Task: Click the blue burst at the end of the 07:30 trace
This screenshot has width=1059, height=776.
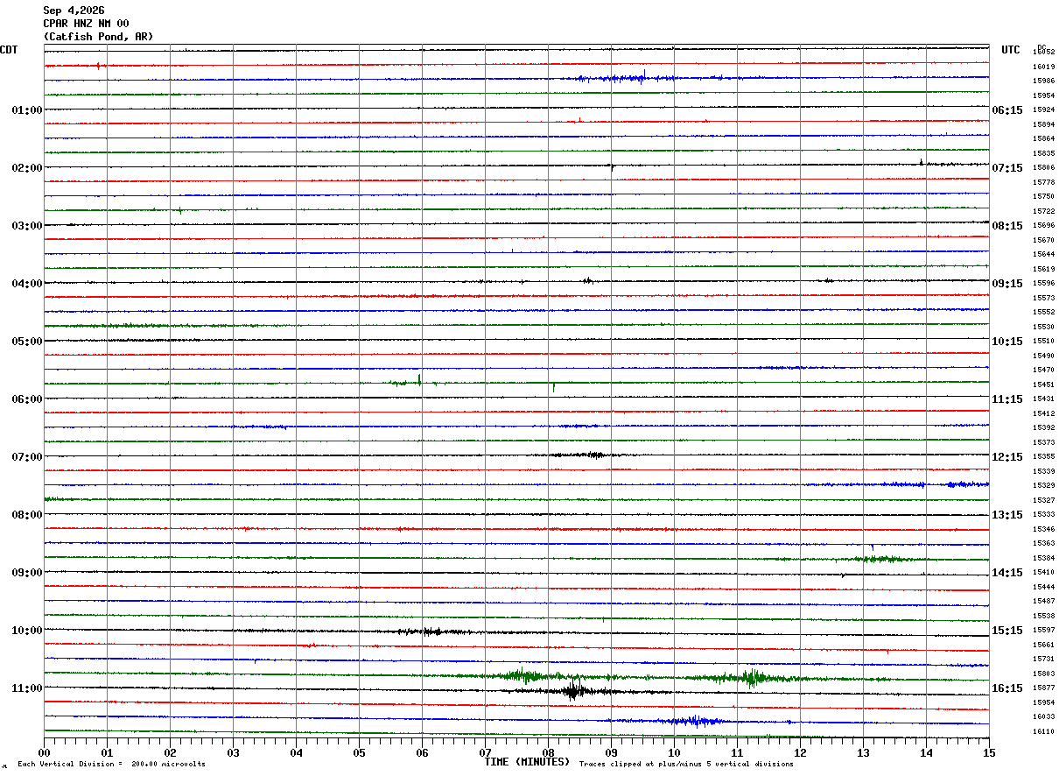Action: click(x=967, y=484)
